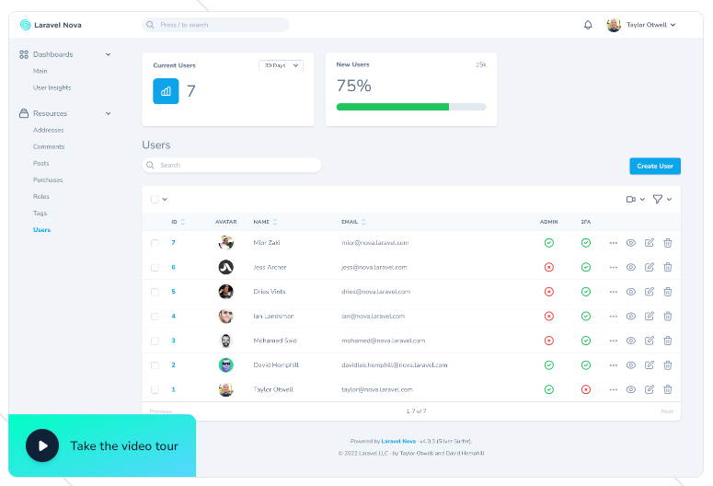Open the filter funnel dropdown
This screenshot has height=486, width=713.
662,200
